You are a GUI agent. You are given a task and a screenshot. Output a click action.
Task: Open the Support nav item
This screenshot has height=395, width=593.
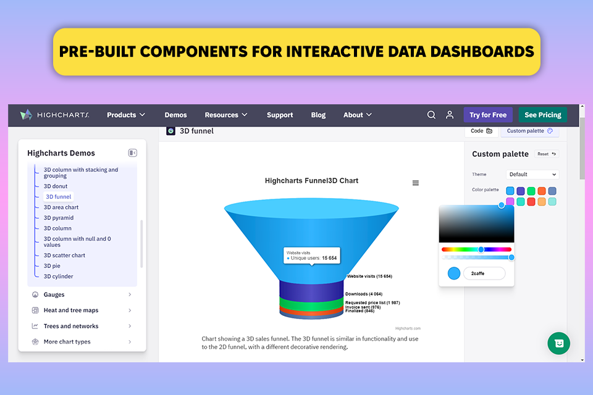pyautogui.click(x=280, y=115)
